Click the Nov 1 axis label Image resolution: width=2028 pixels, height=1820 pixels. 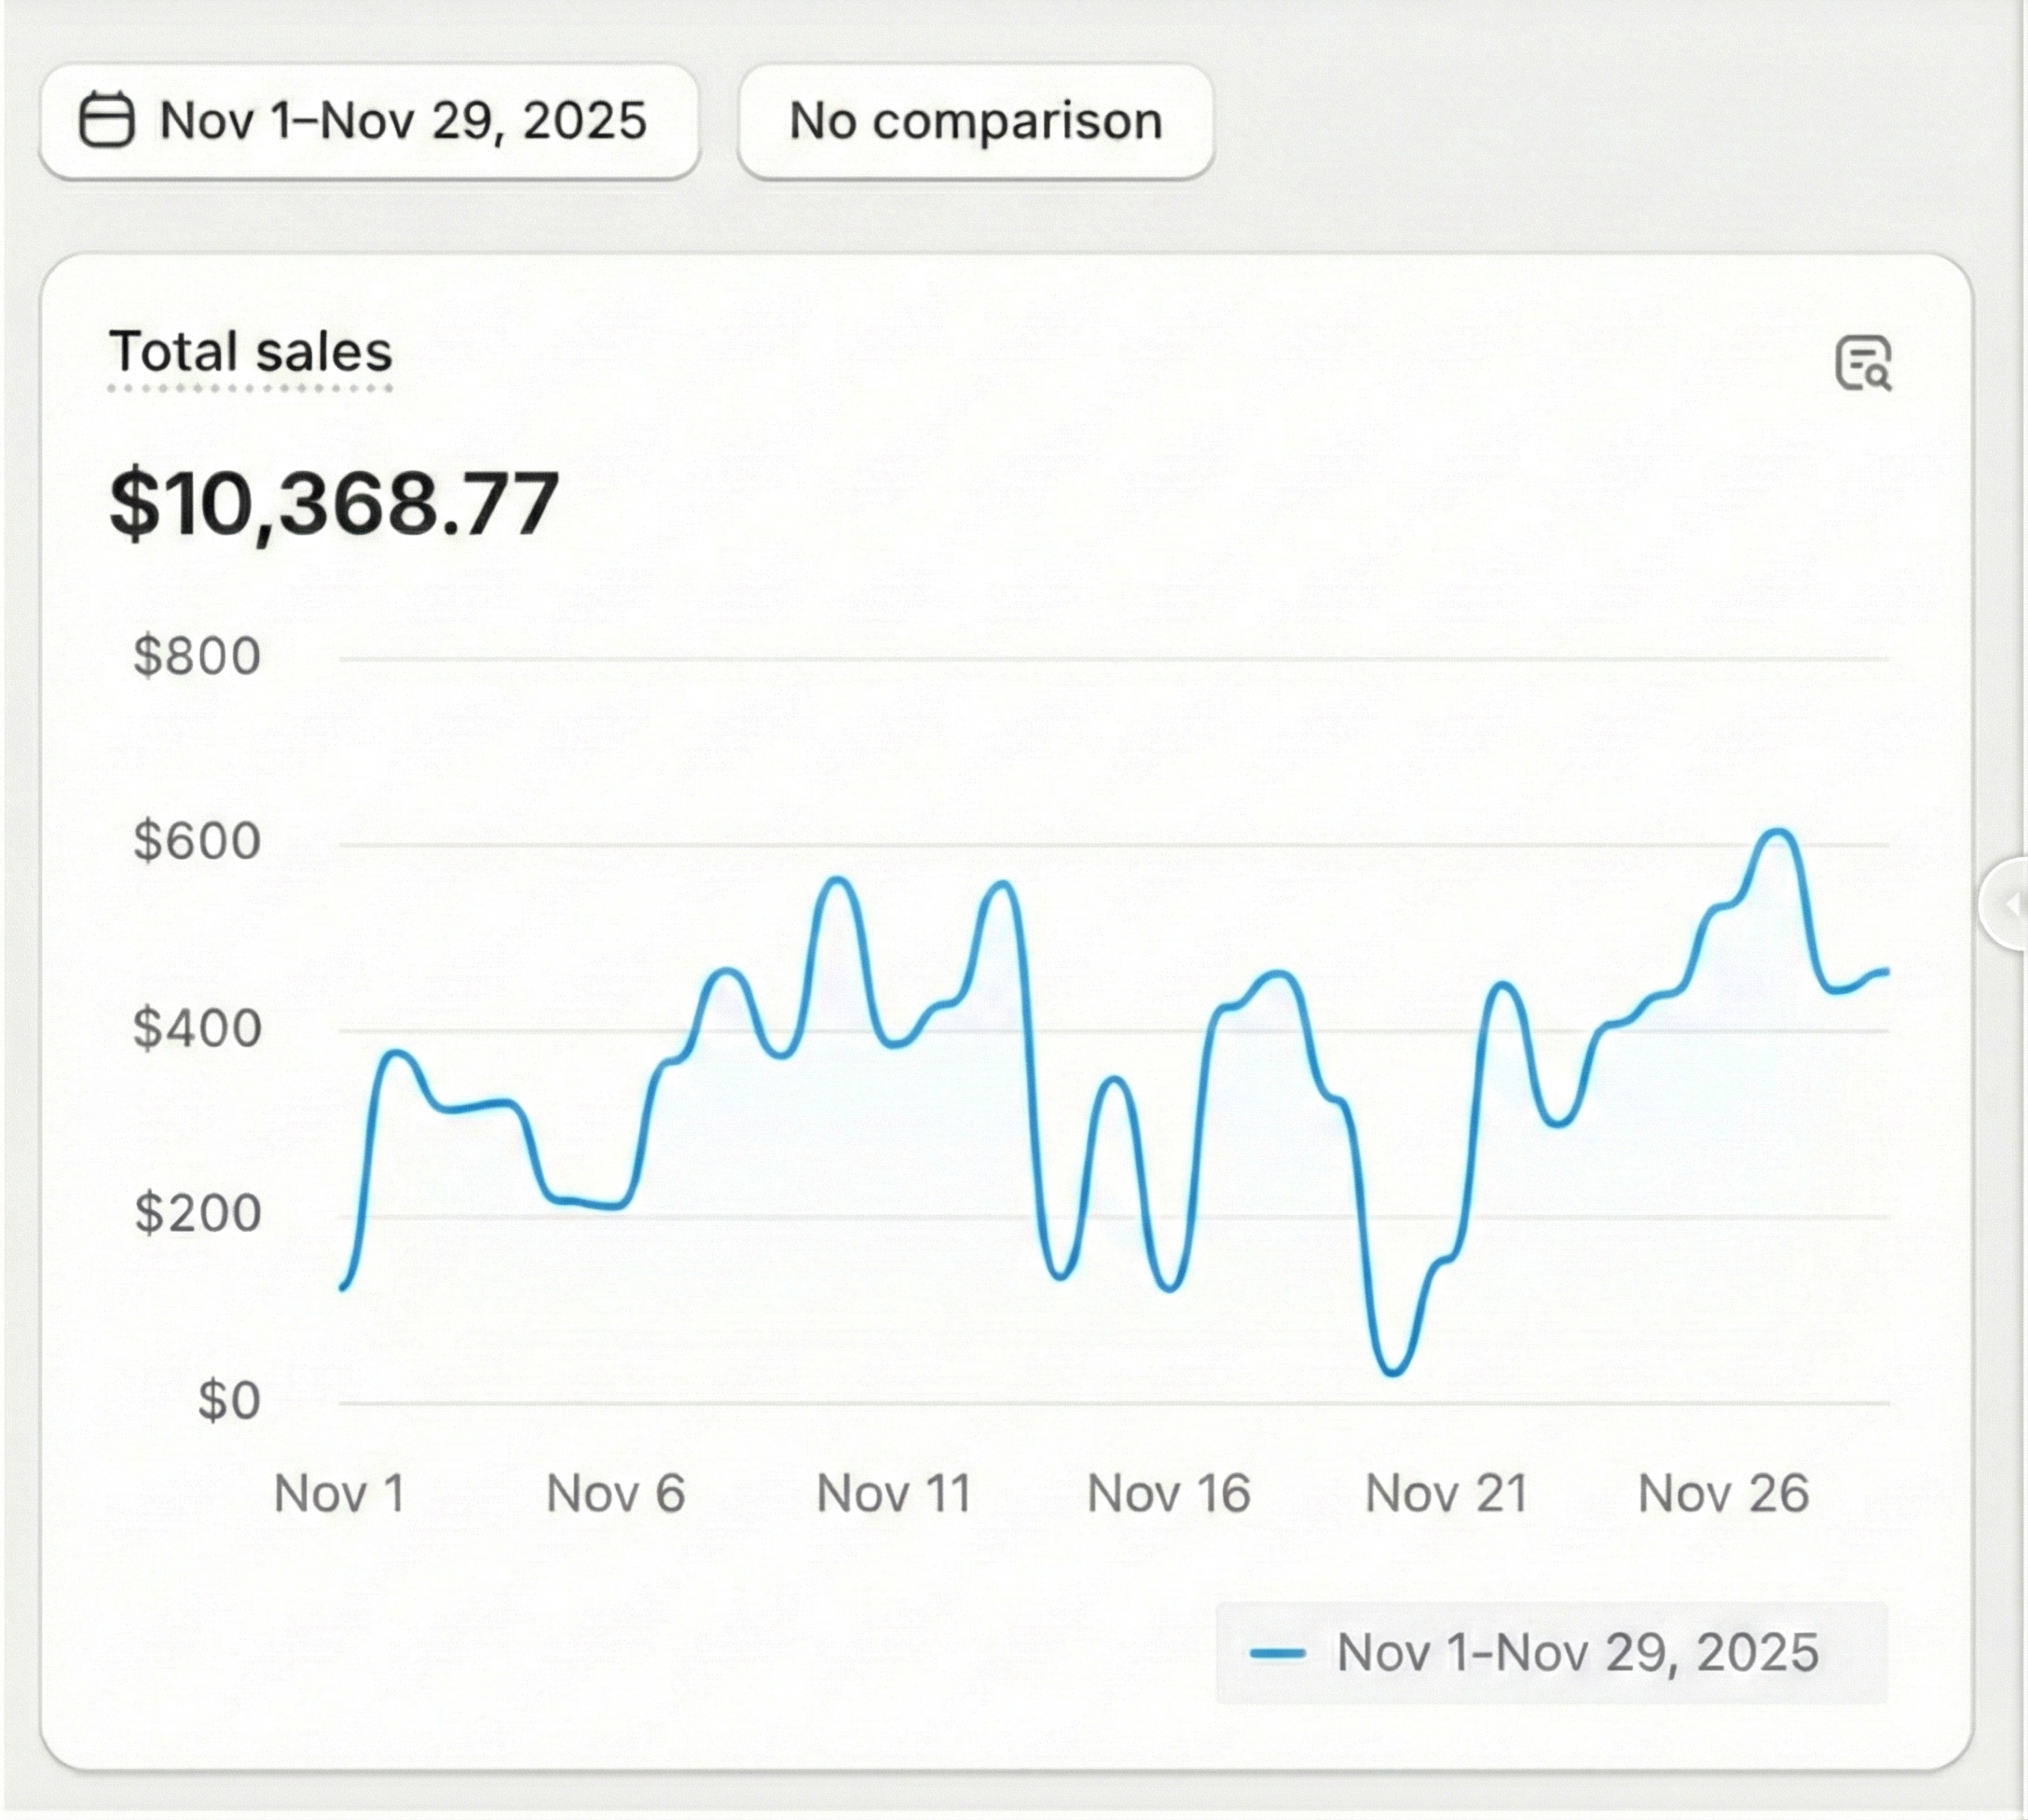[x=342, y=1492]
